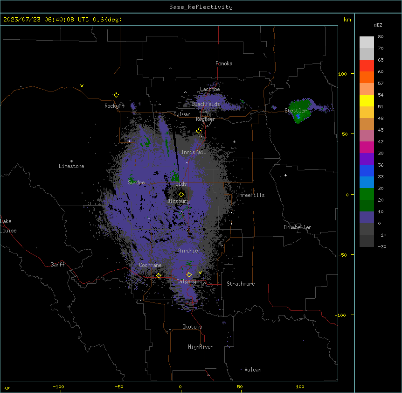Click the RockyMH label
The width and height of the screenshot is (402, 393).
pyautogui.click(x=114, y=106)
